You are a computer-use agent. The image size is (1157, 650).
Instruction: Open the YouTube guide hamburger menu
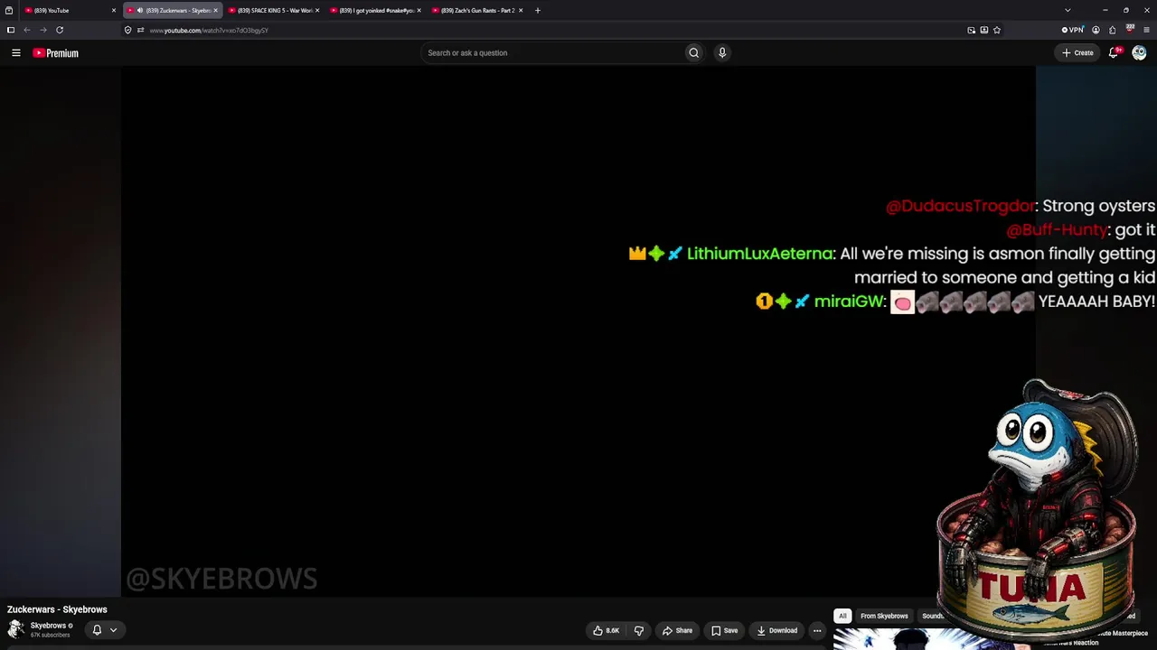[16, 53]
